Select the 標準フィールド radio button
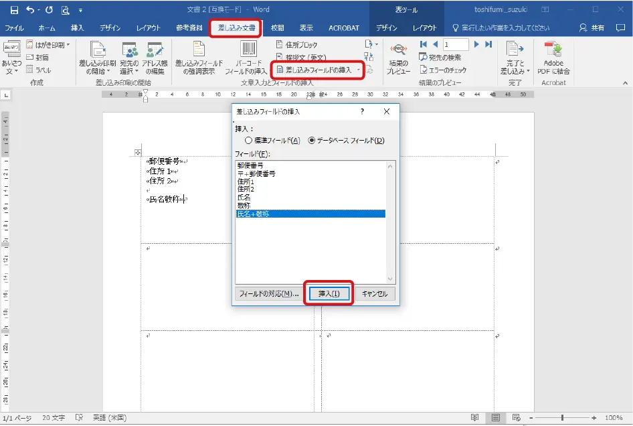The image size is (633, 426). coord(248,140)
